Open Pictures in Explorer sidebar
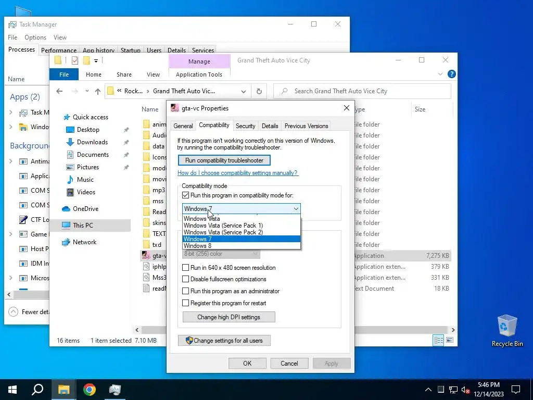This screenshot has width=533, height=400. (87, 167)
